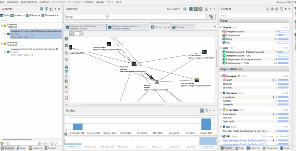Open the SCHEMA menu

(89, 2)
